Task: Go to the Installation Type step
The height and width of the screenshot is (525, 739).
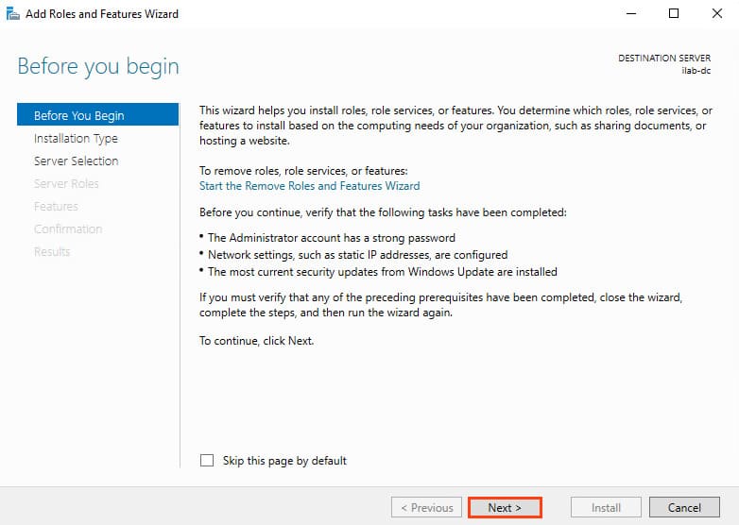Action: pyautogui.click(x=76, y=138)
